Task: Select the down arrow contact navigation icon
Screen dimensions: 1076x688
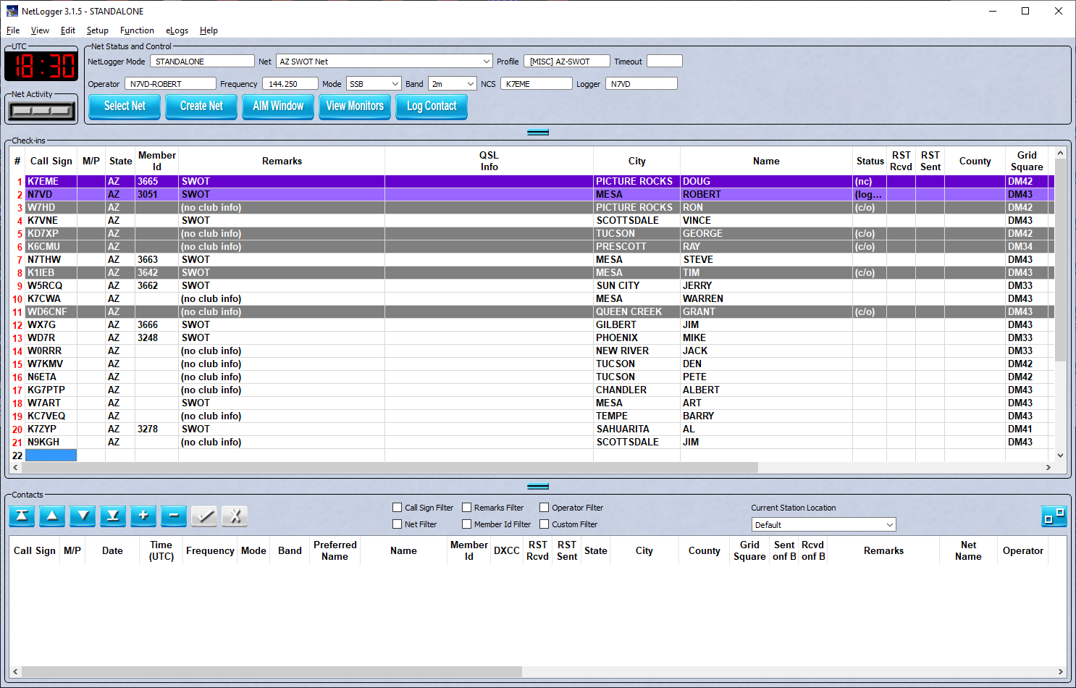Action: pos(82,516)
